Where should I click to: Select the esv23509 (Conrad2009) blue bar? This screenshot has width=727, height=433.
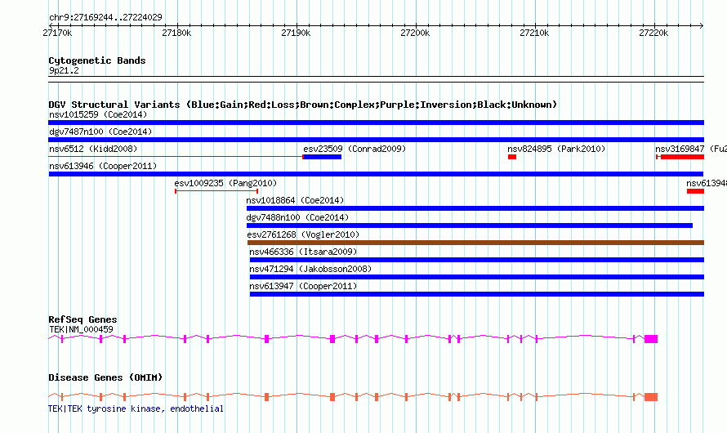322,157
